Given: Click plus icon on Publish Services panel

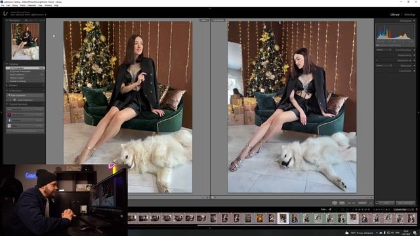Looking at the screenshot, I should pos(43,104).
